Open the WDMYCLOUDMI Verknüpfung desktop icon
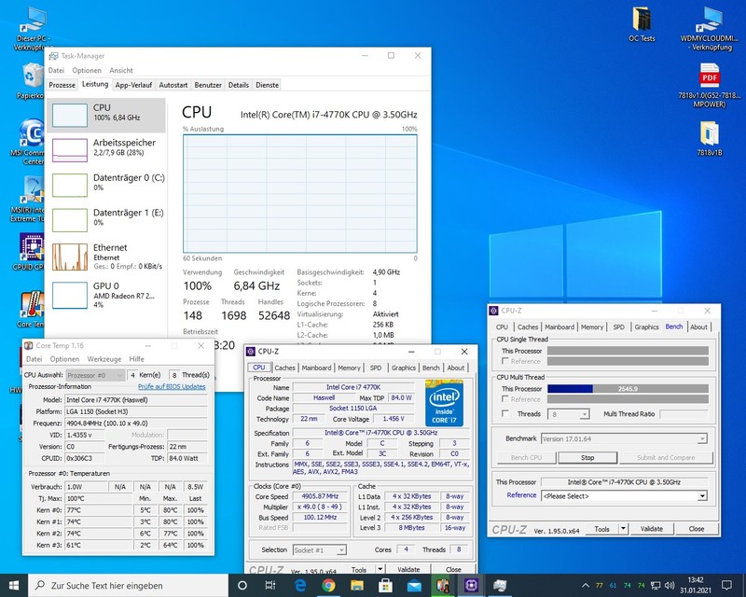 click(709, 29)
